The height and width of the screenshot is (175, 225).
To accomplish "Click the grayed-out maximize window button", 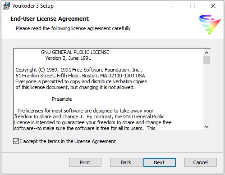I will tap(193, 6).
